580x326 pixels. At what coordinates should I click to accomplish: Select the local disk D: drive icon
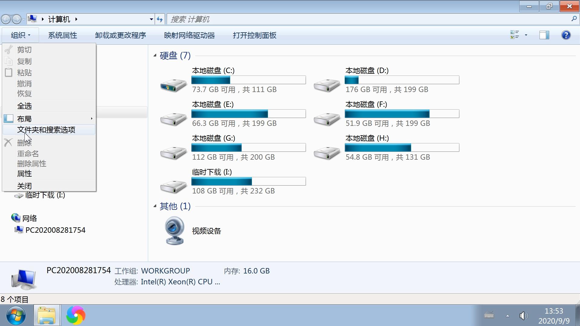click(327, 85)
